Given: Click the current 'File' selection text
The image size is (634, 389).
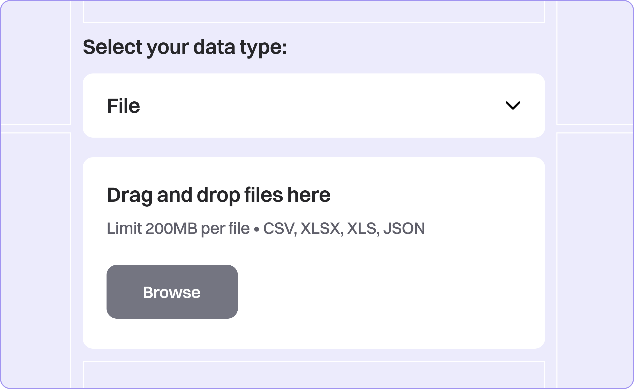Looking at the screenshot, I should click(x=123, y=105).
